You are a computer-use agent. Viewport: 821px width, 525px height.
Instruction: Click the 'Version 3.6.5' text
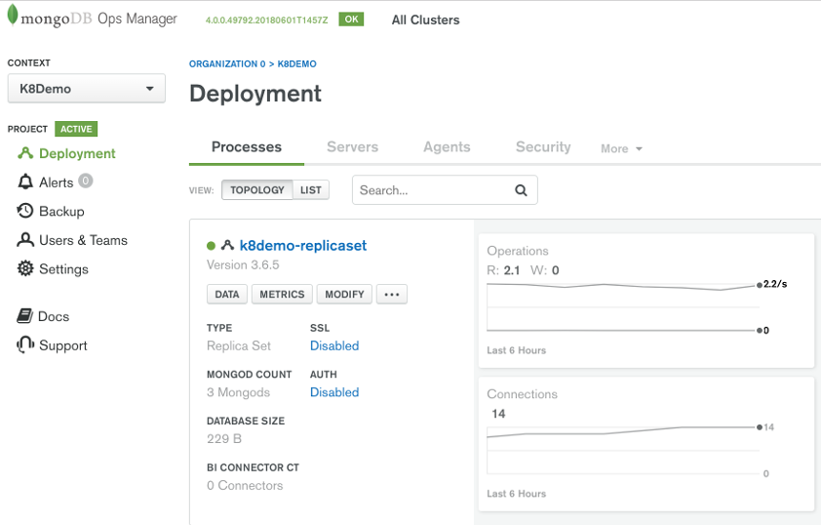[x=243, y=264]
